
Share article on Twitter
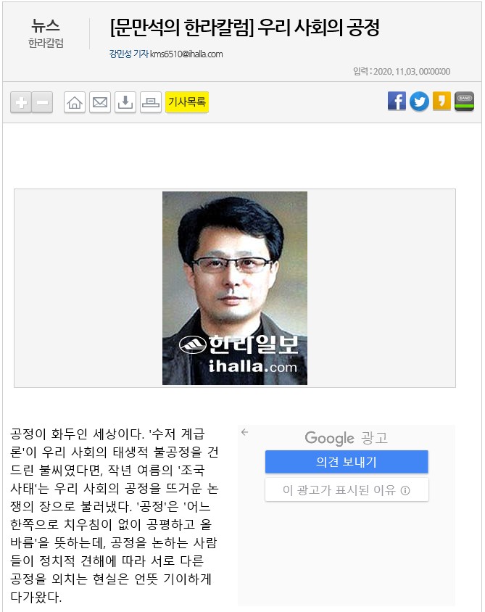click(419, 102)
